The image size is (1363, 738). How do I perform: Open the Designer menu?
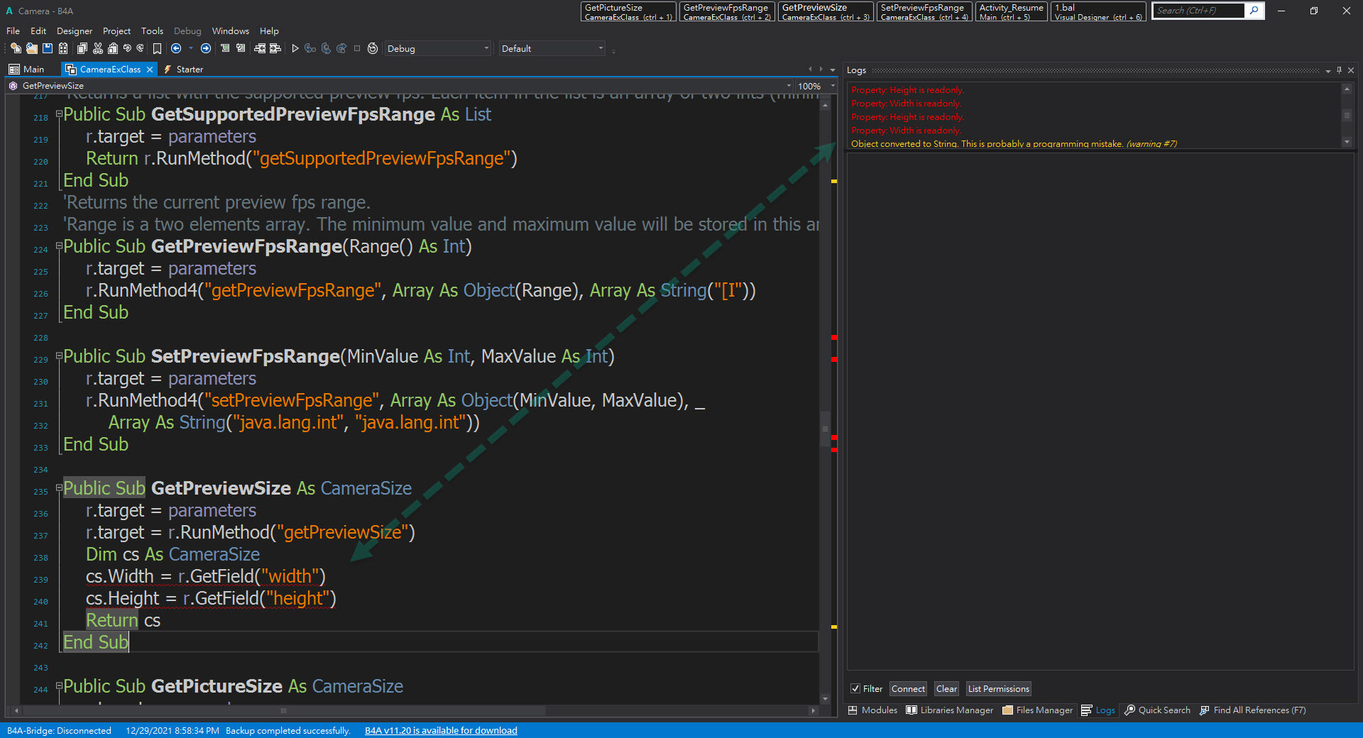(75, 31)
